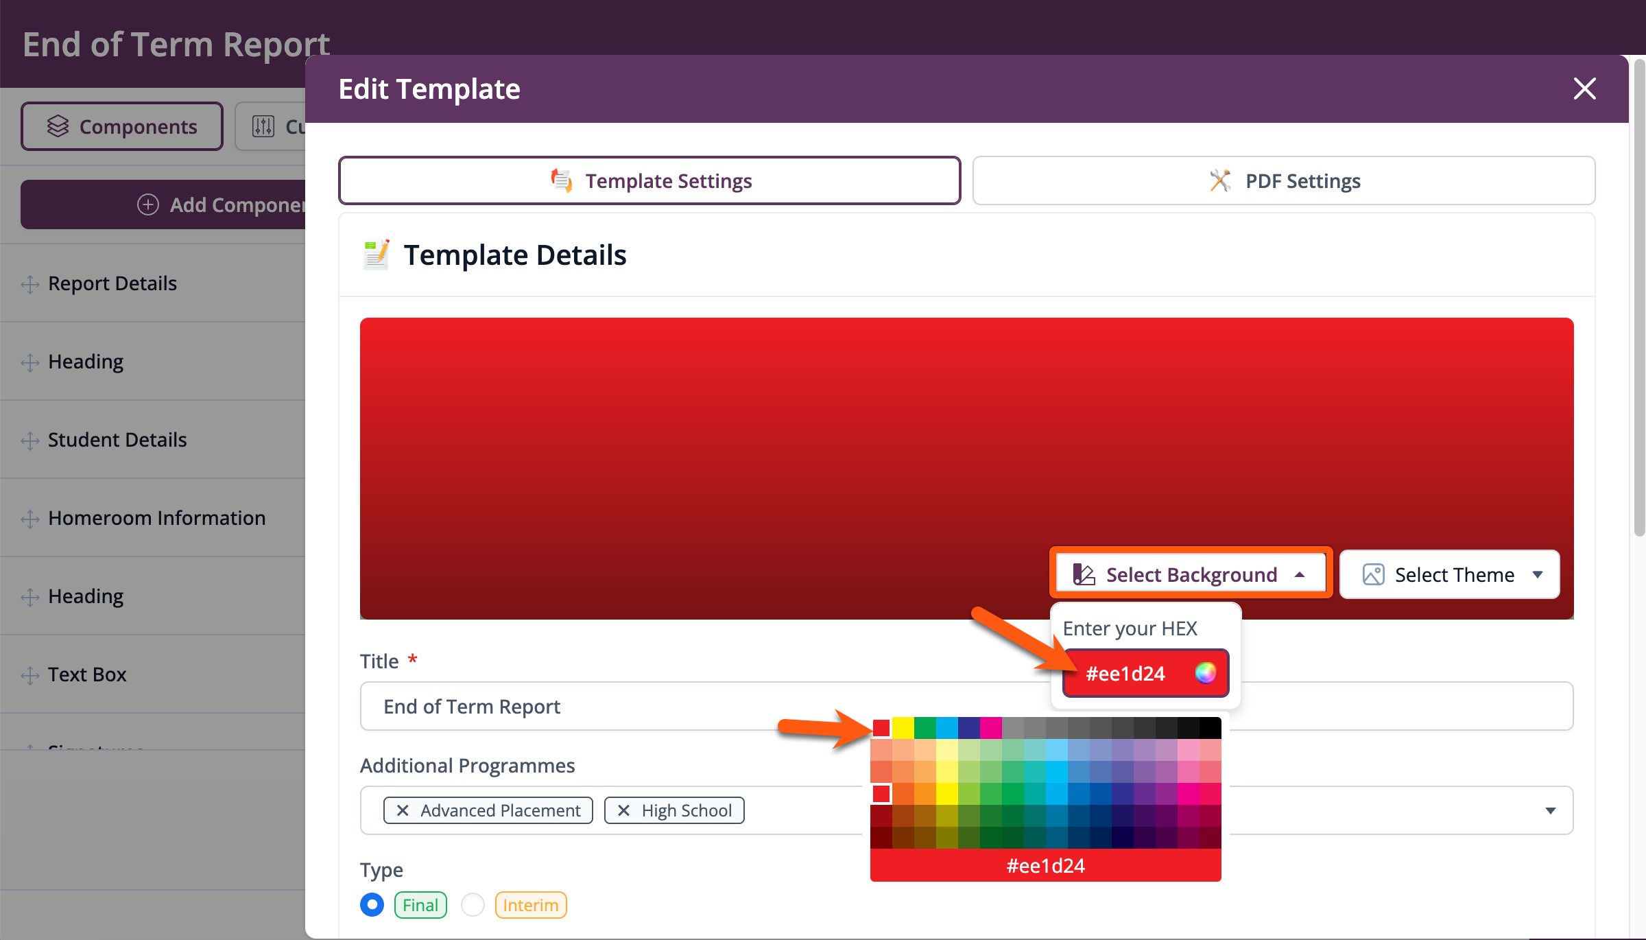Remove the High School programme tag
This screenshot has width=1646, height=940.
tap(623, 810)
